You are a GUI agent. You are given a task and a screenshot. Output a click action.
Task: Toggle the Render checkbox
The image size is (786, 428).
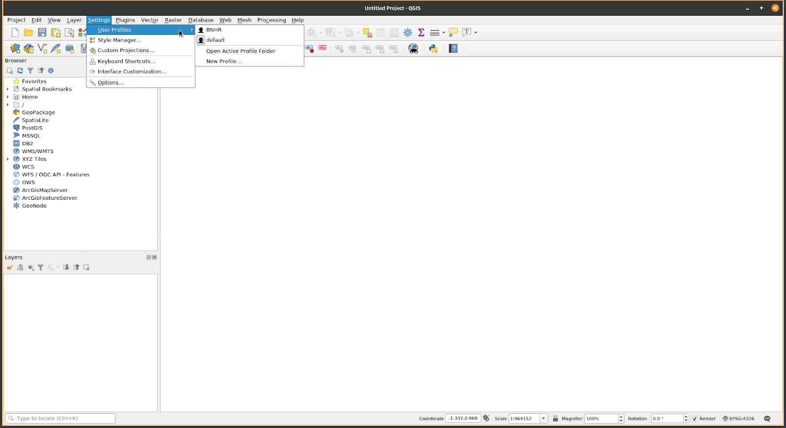[695, 419]
